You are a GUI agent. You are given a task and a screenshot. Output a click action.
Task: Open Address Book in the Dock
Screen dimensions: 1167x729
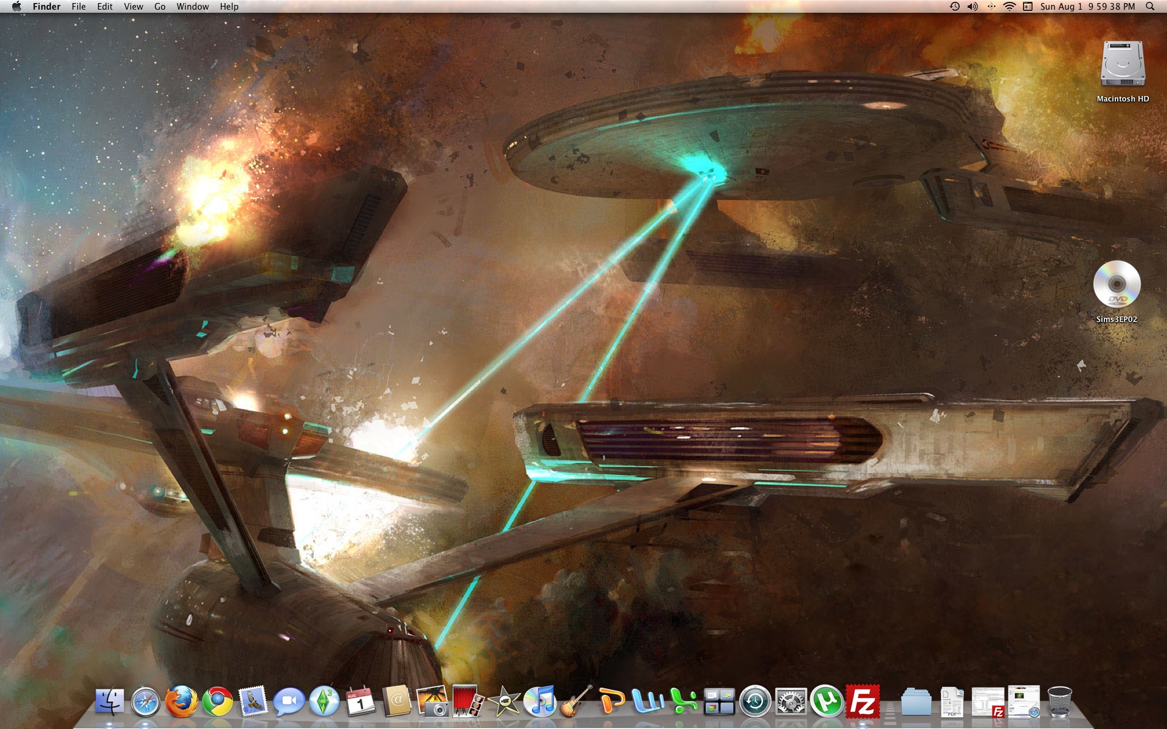point(396,702)
